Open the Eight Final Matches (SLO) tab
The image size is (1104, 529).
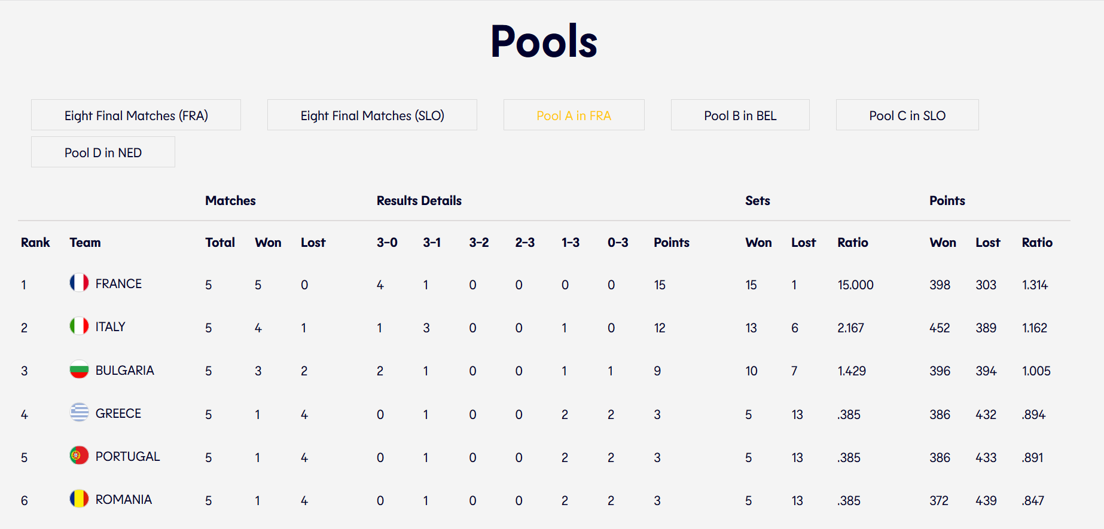click(x=372, y=115)
